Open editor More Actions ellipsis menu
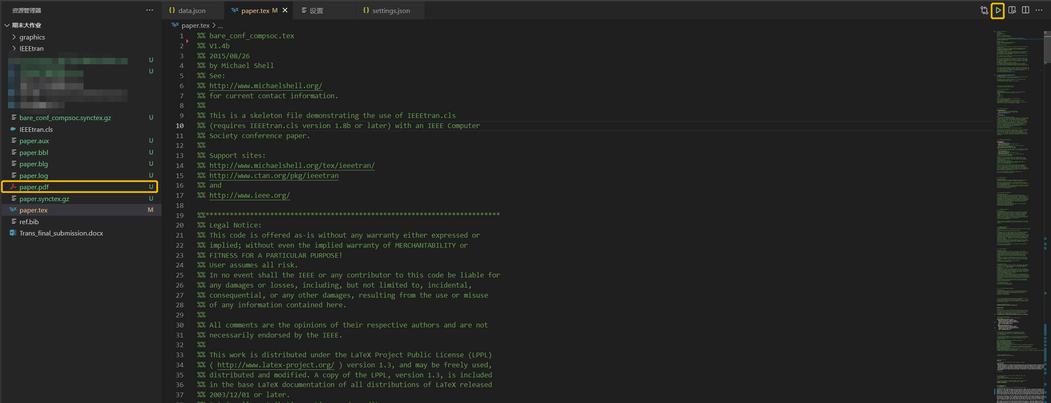Viewport: 1051px width, 403px height. pos(1039,10)
